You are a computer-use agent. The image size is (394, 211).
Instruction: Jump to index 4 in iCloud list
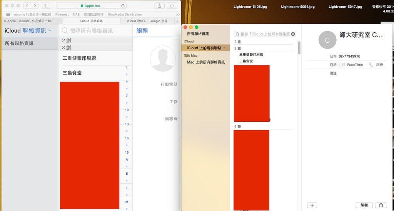click(127, 82)
